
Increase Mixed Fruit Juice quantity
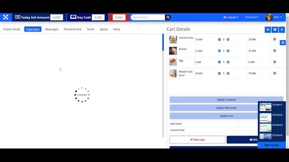click(228, 73)
